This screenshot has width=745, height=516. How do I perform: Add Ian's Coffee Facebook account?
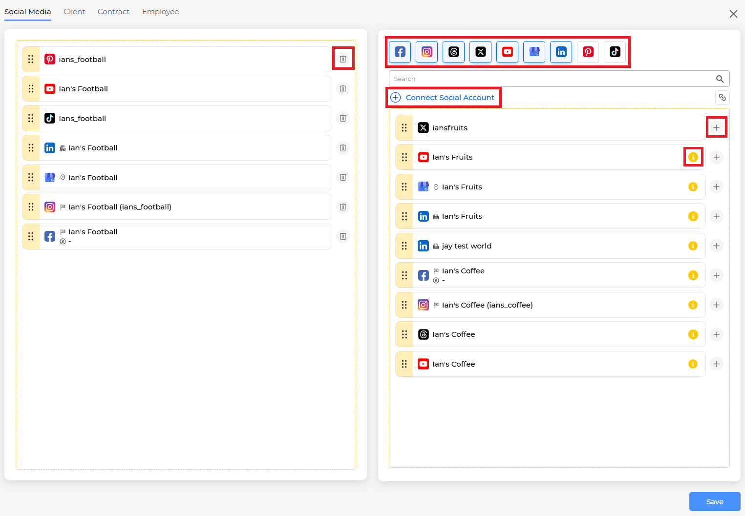[x=717, y=275]
